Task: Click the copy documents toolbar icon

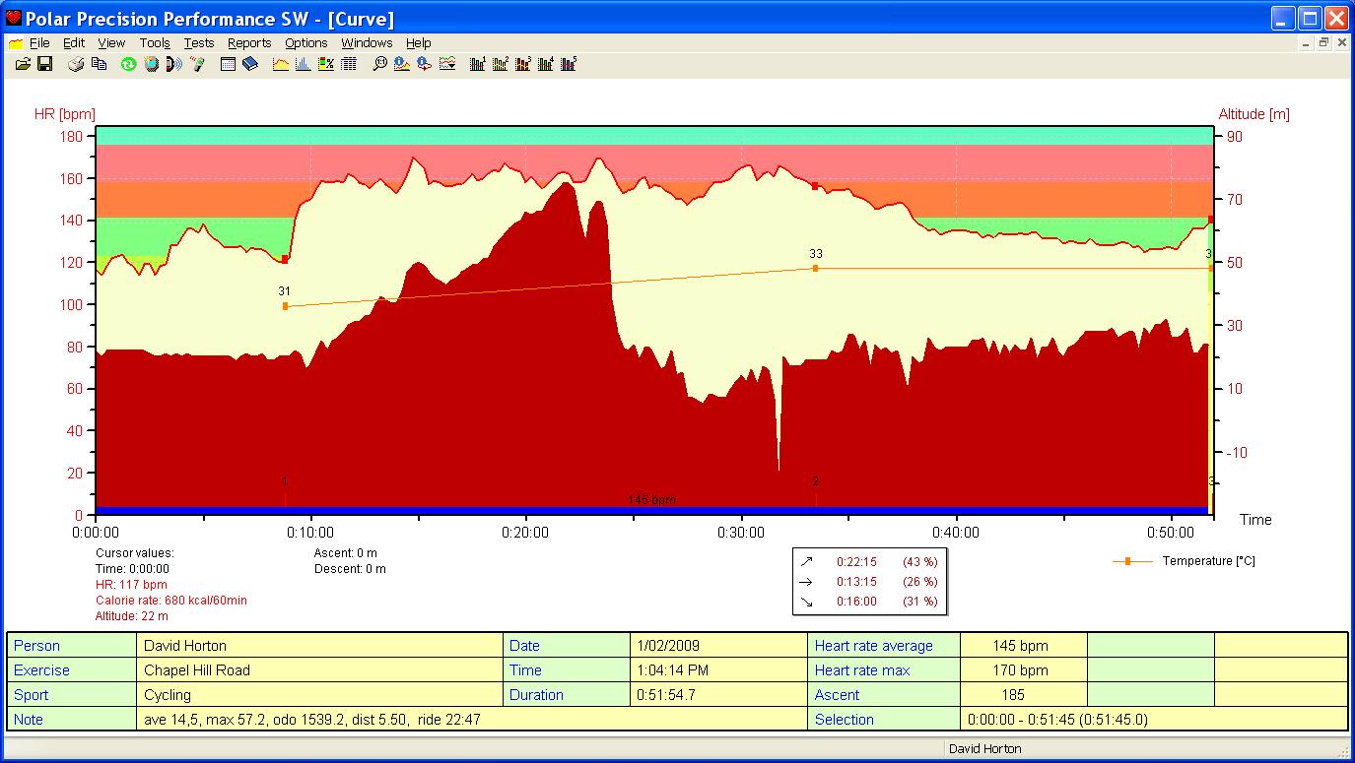Action: (x=99, y=64)
